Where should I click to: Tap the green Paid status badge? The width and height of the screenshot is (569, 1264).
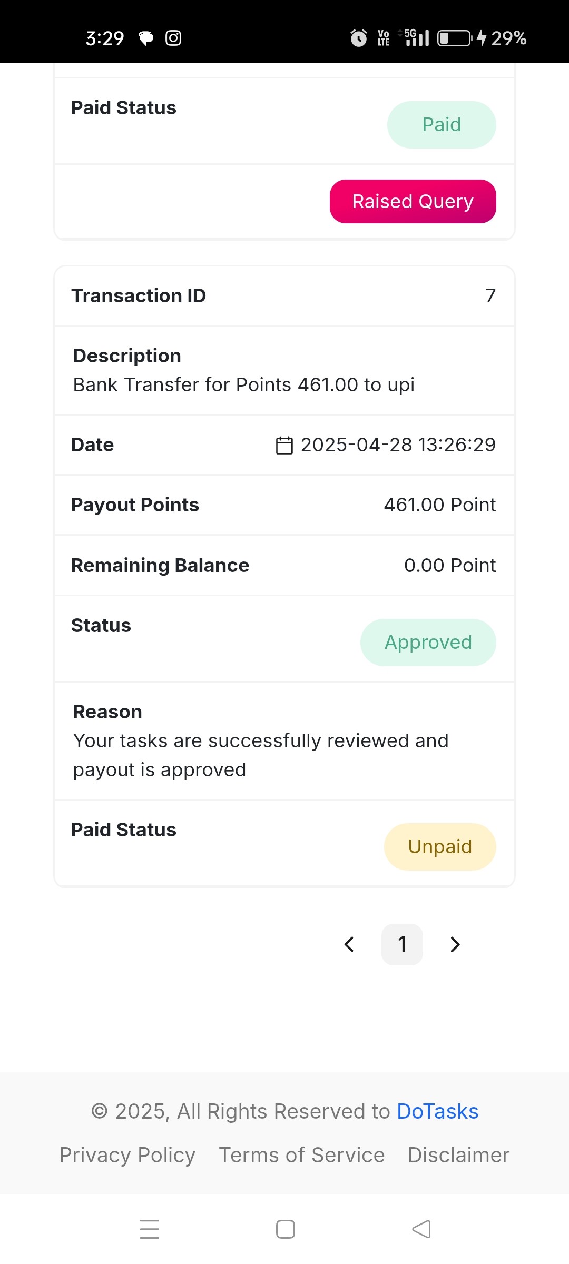(442, 125)
